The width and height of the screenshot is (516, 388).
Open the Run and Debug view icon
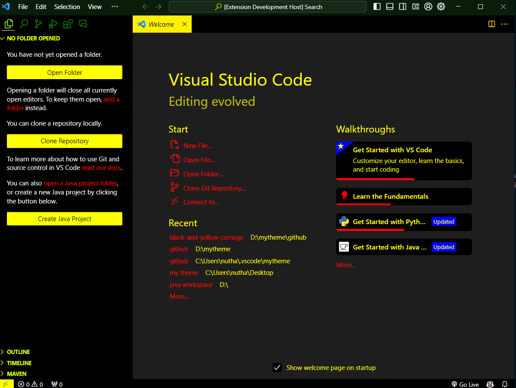(53, 24)
